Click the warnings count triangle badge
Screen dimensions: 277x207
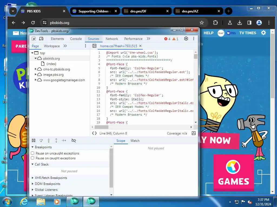pyautogui.click(x=175, y=39)
